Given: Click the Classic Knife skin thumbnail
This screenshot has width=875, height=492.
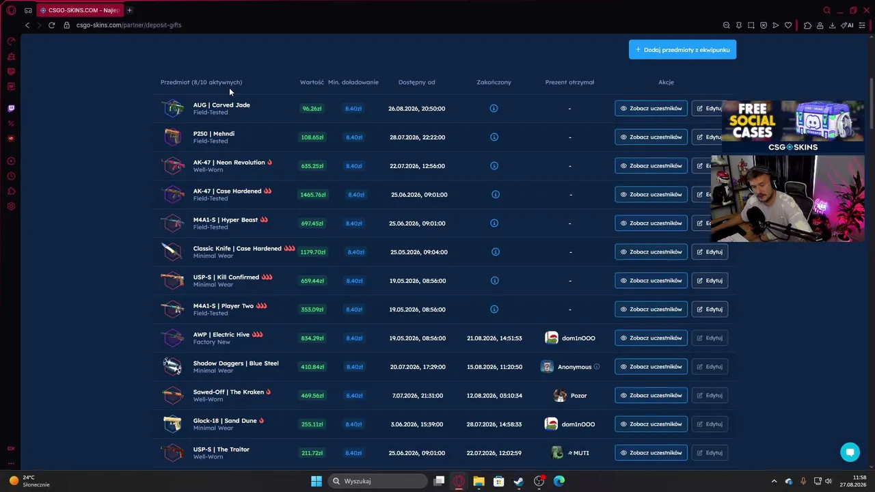Looking at the screenshot, I should (173, 251).
